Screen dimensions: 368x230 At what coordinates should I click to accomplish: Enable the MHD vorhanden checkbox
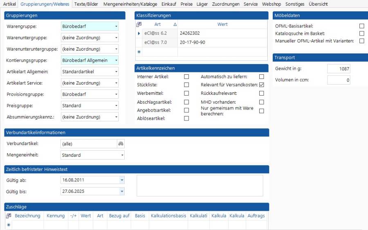click(262, 102)
